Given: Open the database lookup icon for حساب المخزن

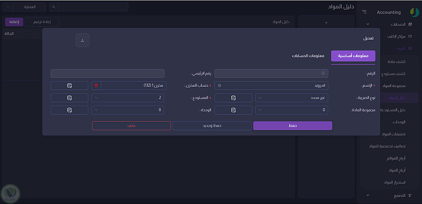Looking at the screenshot, I should click(x=70, y=86).
